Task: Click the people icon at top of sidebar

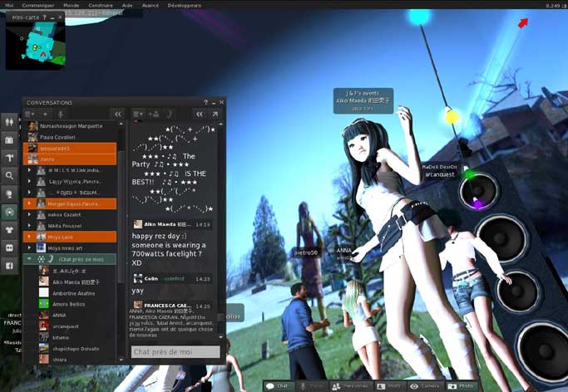Action: coord(10,121)
